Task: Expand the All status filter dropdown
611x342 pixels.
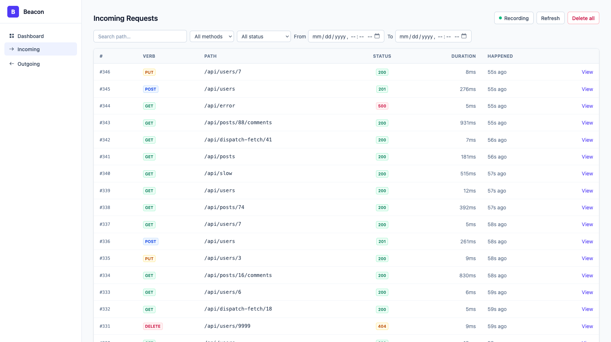Action: [x=264, y=36]
